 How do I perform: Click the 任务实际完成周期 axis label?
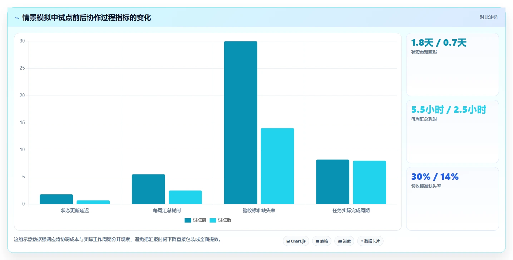[x=351, y=210]
